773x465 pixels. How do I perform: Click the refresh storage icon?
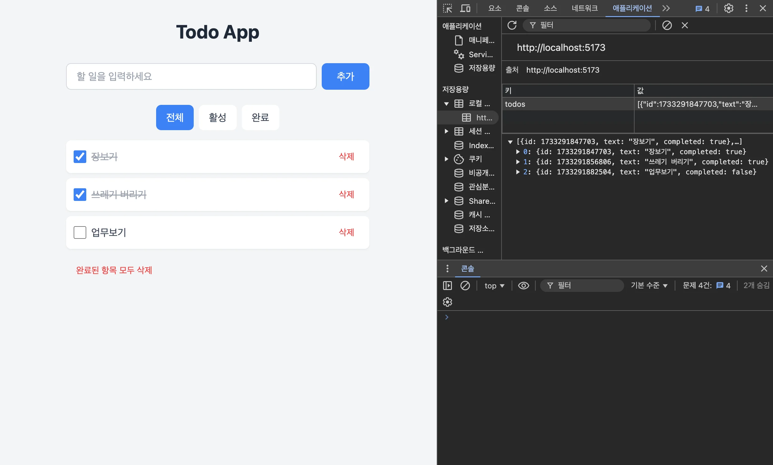point(512,25)
